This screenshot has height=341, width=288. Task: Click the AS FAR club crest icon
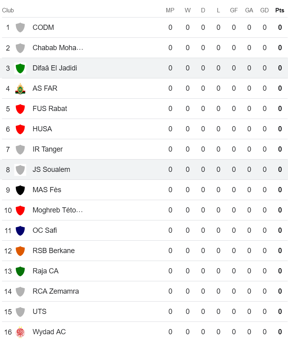20,88
